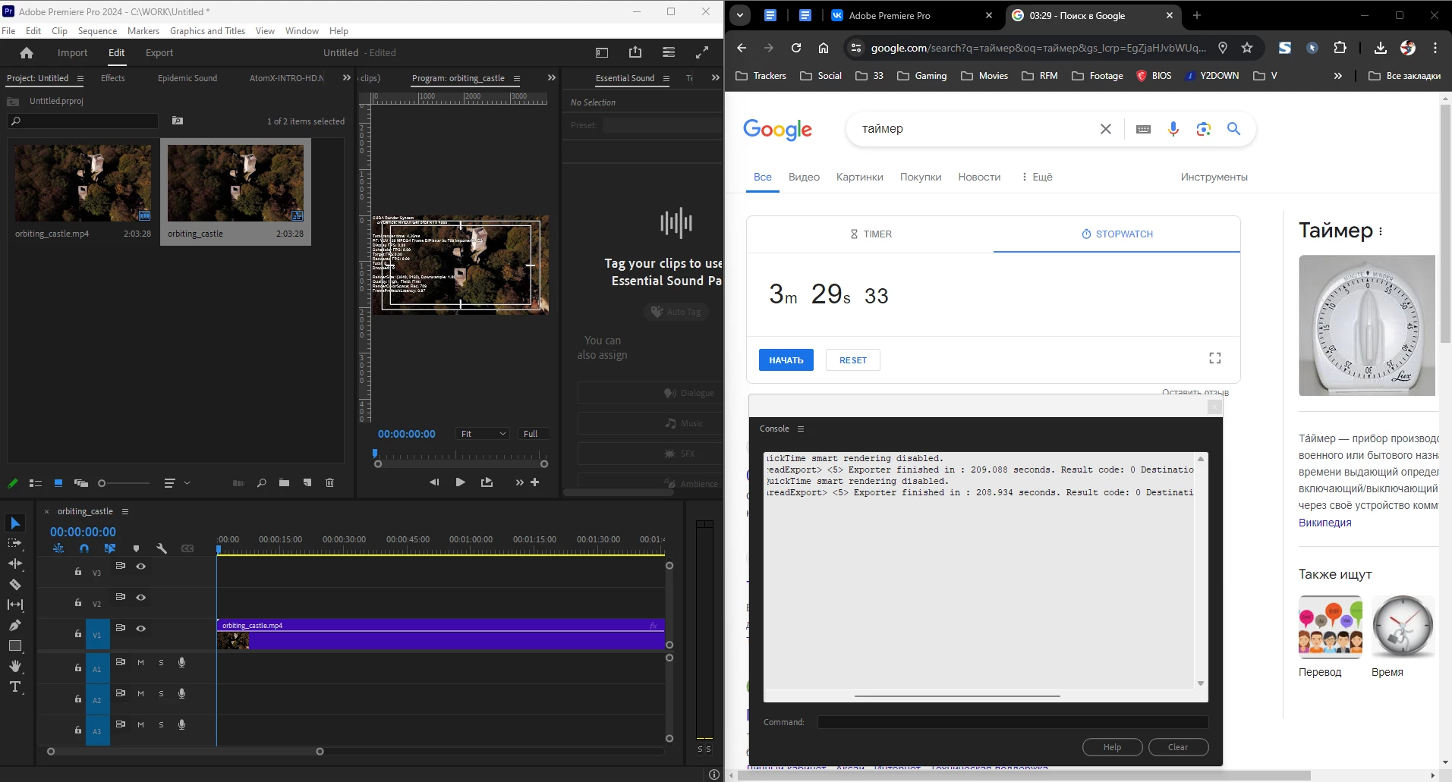Click the Track Select Forward tool

[14, 543]
